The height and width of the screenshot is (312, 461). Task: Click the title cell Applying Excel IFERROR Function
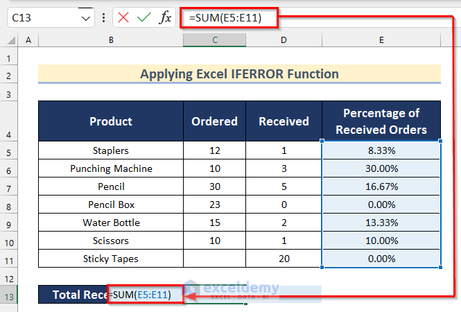click(x=239, y=73)
